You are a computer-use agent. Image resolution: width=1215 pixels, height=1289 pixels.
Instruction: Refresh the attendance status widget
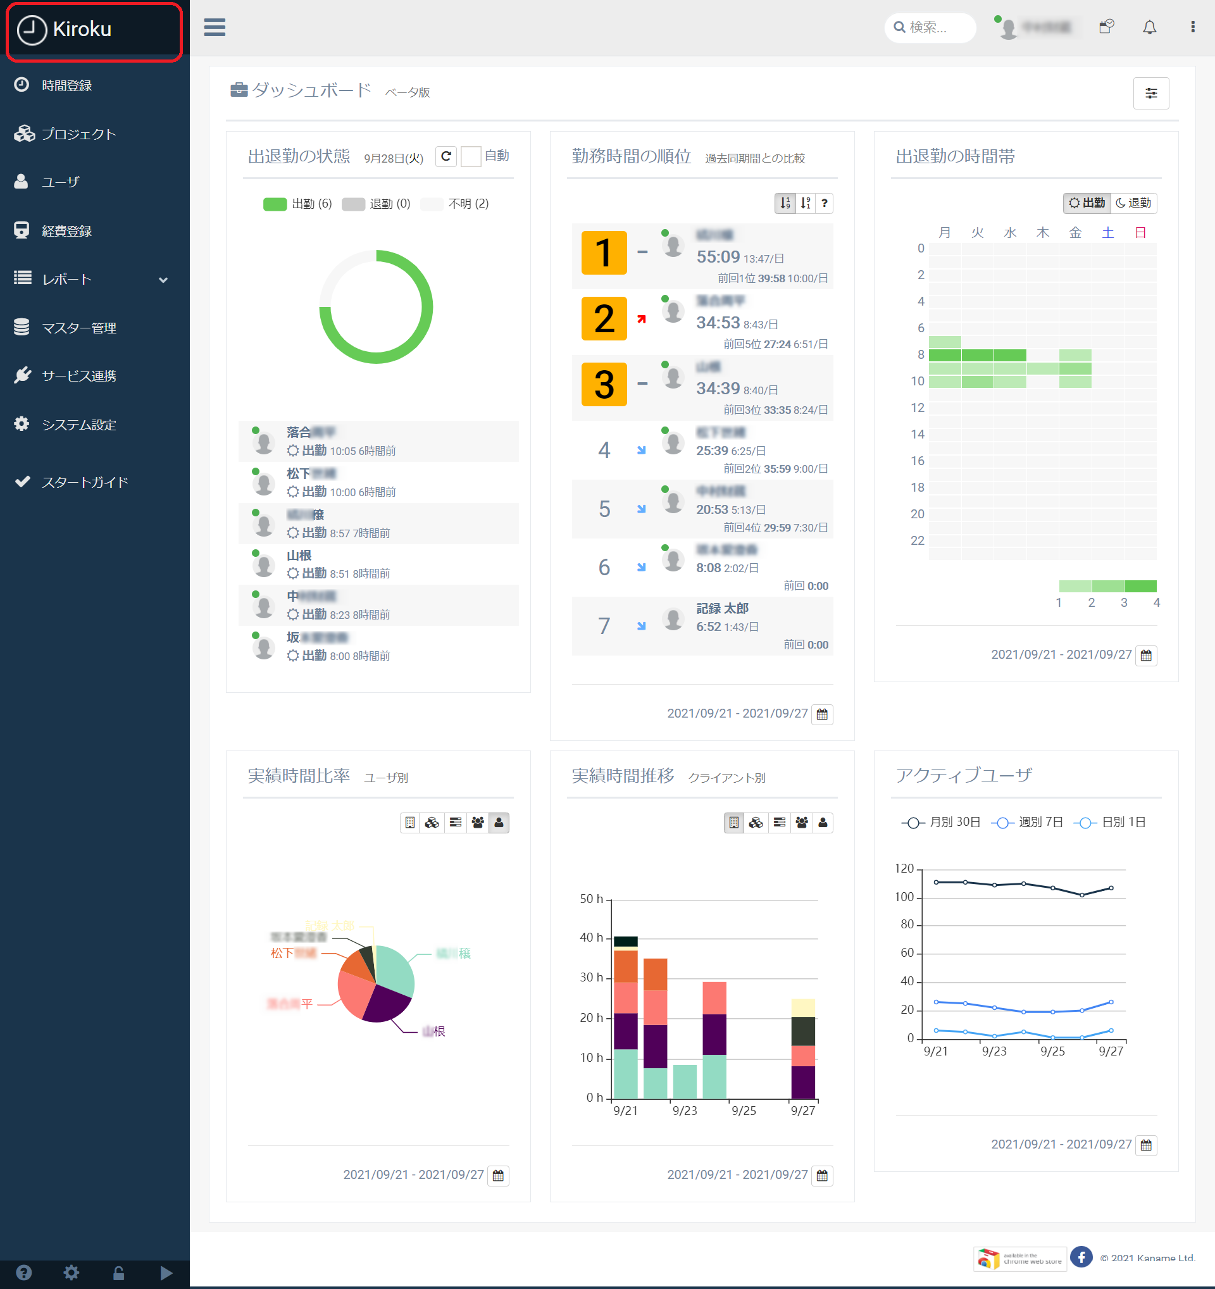(x=446, y=156)
